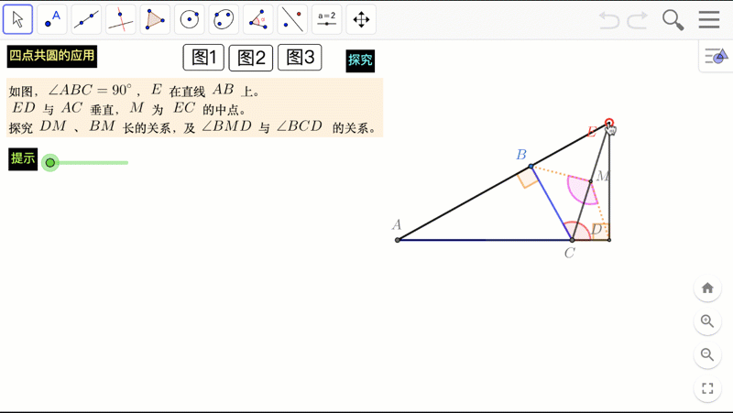Click the Redo arrow
Viewport: 733px width, 413px height.
coord(637,19)
